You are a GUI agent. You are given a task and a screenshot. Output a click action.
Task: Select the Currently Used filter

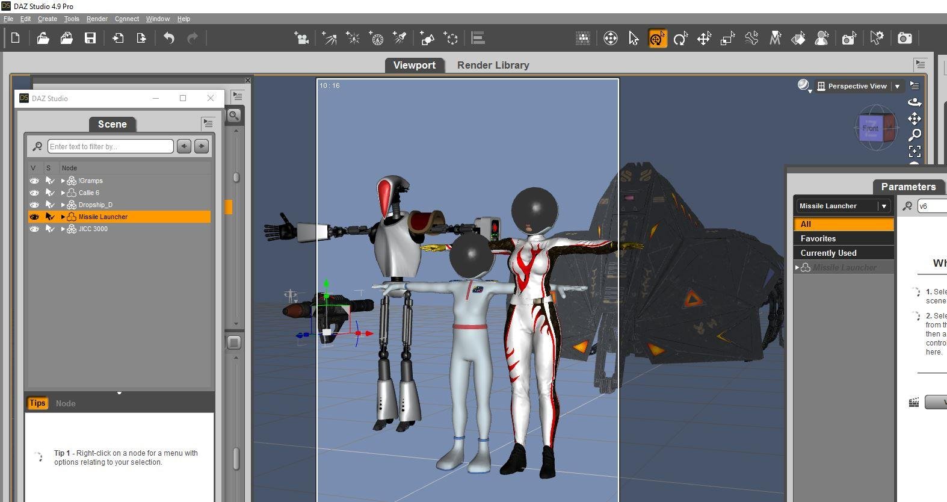844,253
